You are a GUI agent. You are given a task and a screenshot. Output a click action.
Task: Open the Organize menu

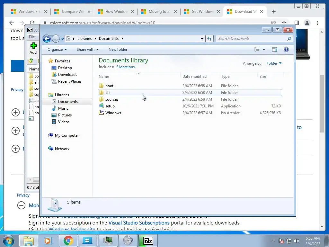(57, 50)
